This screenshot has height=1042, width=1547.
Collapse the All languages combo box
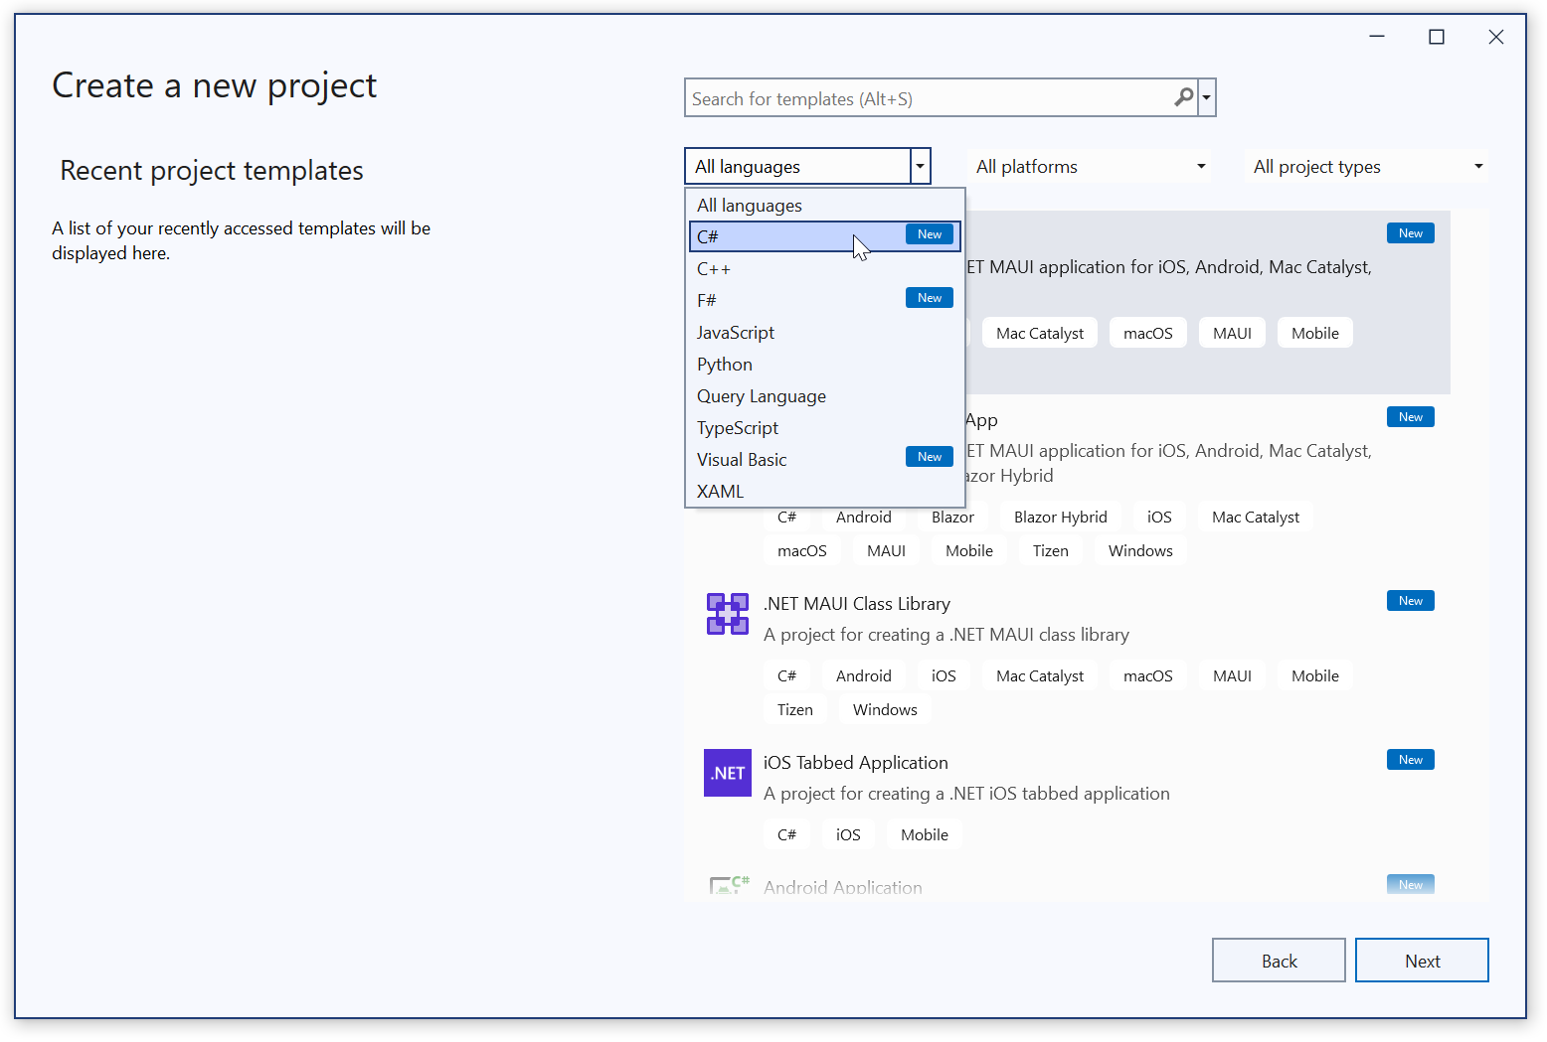(x=921, y=166)
